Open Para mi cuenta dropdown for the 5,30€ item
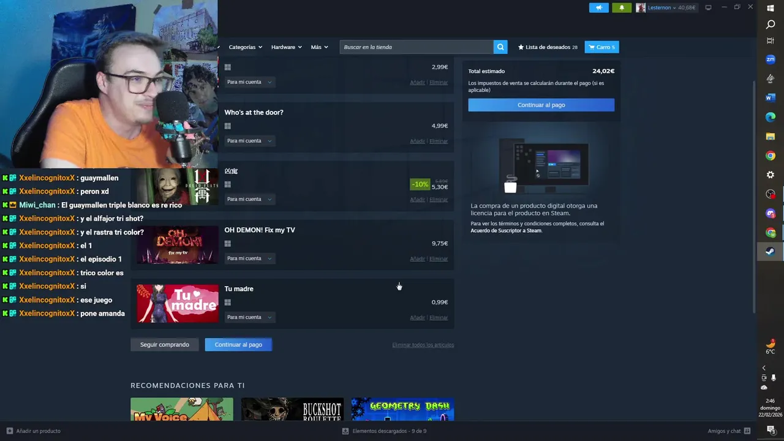 249,199
